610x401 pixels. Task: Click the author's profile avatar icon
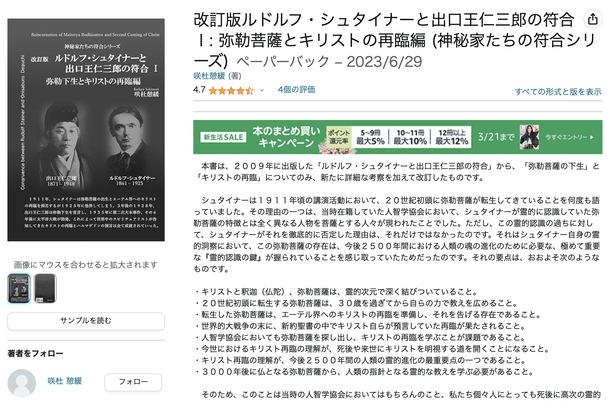click(22, 383)
